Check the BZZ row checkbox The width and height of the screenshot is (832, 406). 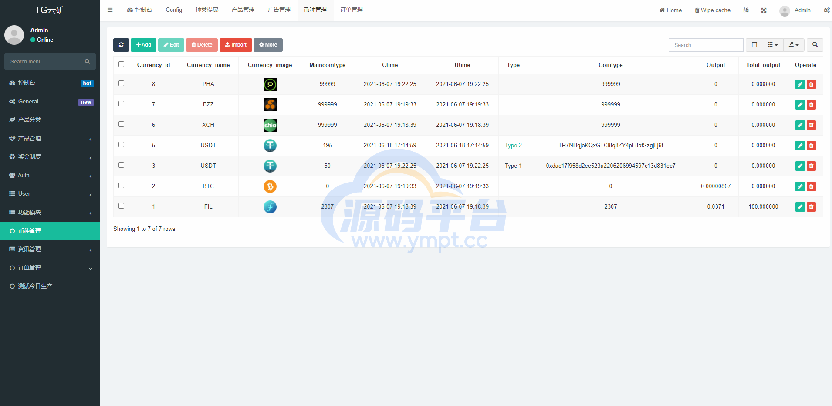pos(121,104)
